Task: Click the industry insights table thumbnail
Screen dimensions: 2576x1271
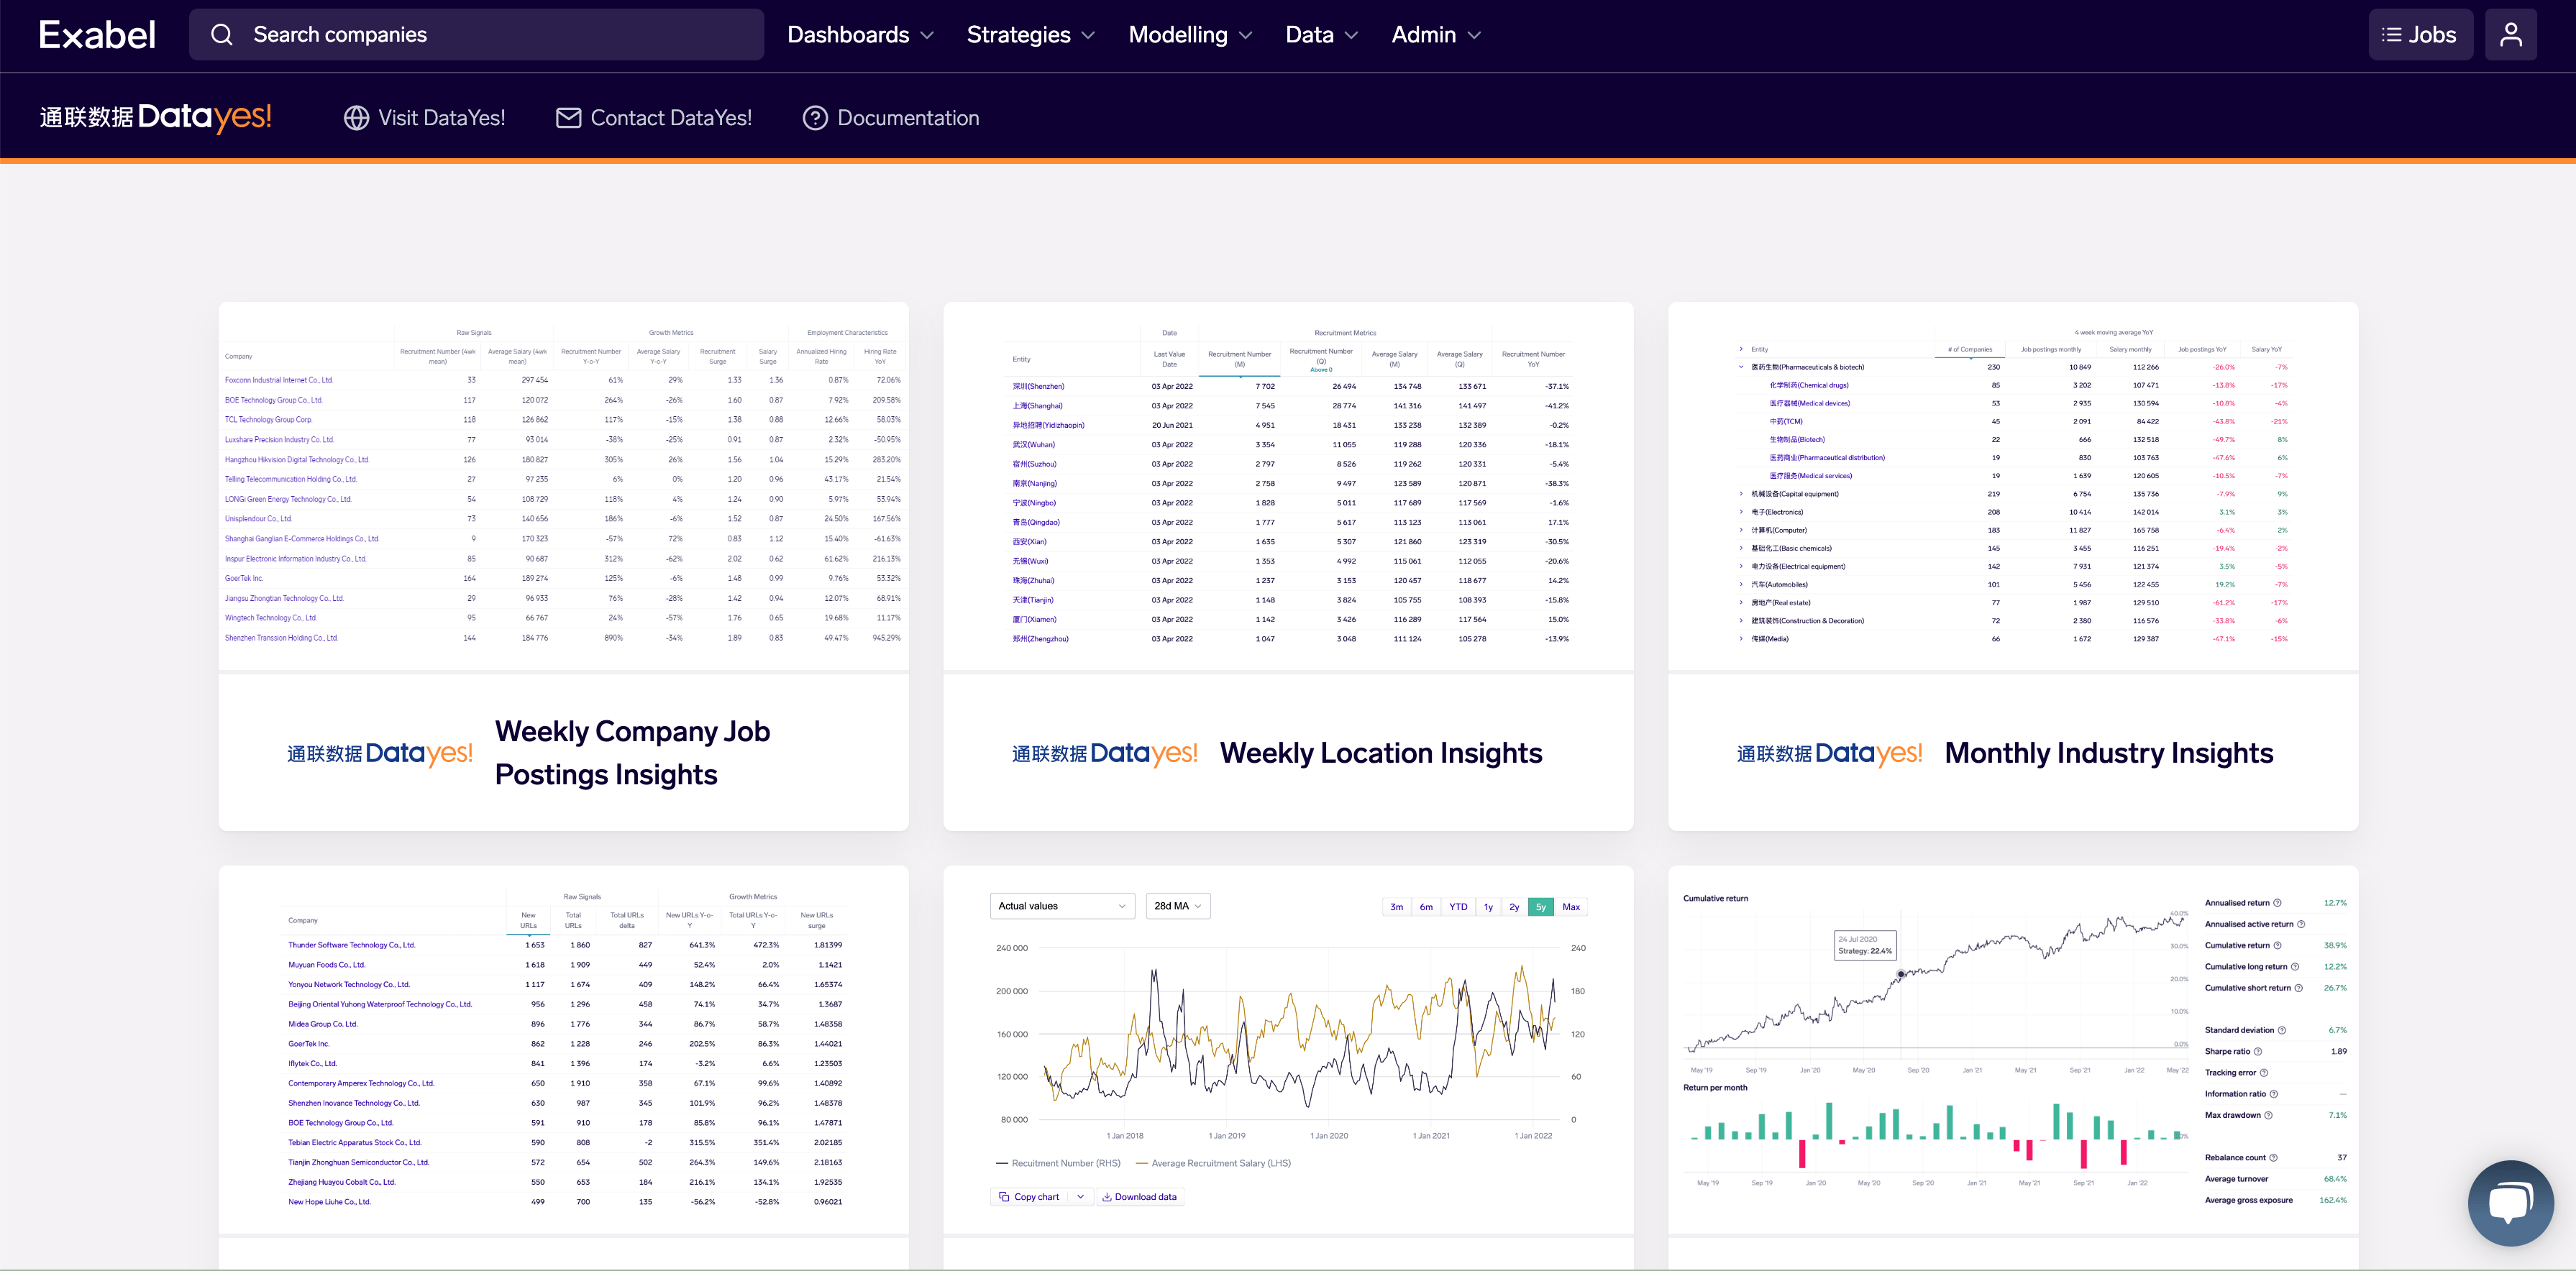Action: [x=2013, y=486]
